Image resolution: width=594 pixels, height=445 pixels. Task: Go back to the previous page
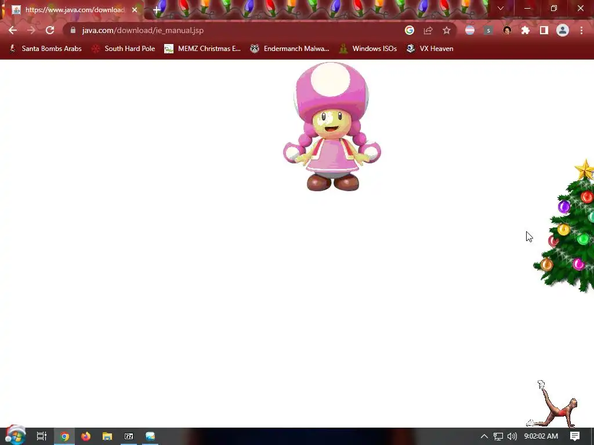(x=13, y=30)
